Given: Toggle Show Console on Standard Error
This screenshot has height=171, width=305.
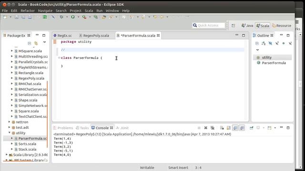Looking at the screenshot, I should point(242,128).
